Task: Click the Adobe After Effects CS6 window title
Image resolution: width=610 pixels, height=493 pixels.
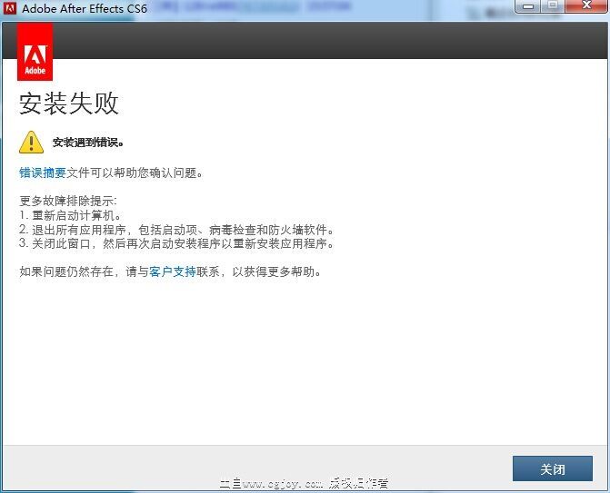Action: pos(85,8)
